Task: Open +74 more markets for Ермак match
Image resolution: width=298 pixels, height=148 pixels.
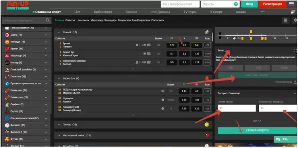Action: pos(207,45)
